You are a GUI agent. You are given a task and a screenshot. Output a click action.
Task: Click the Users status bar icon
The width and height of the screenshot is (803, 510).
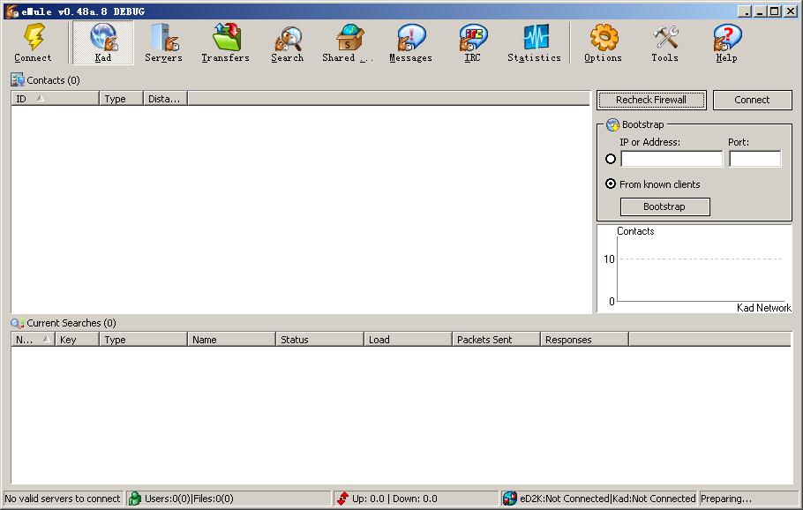click(135, 499)
